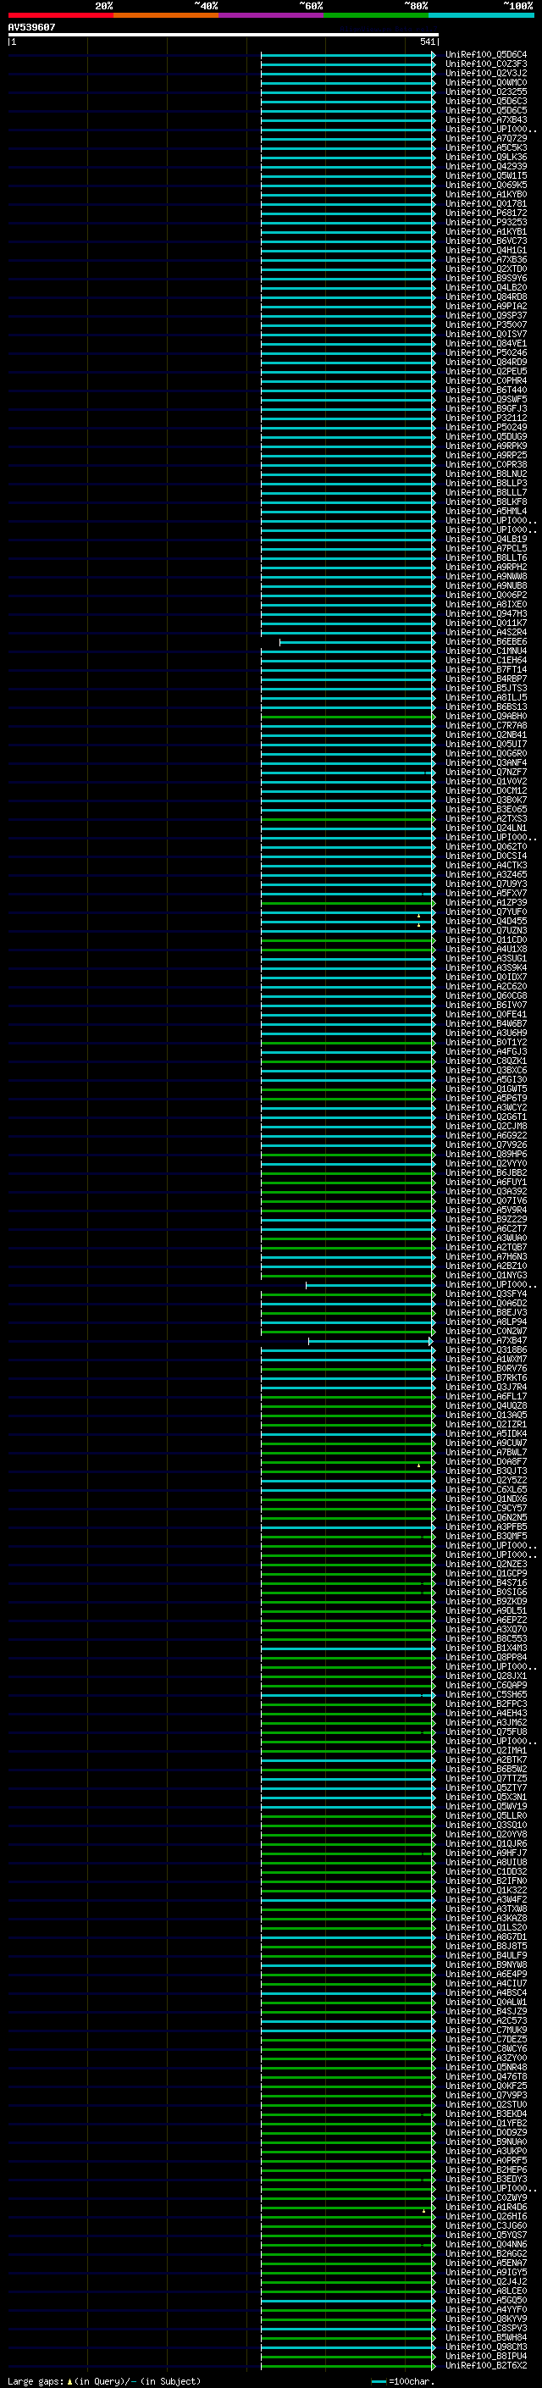Open hit UniRef100_Q5D6C4

point(485,55)
